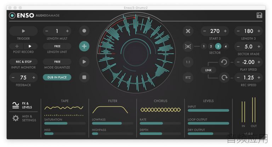Adjust the Filter Lowpass slider
Viewport: 272px width, 147px height.
click(113, 123)
